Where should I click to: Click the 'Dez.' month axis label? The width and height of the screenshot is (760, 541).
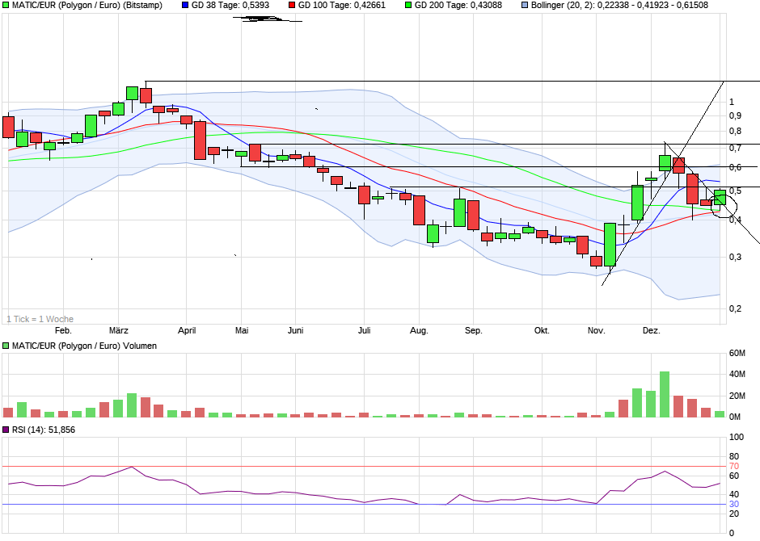coord(652,330)
